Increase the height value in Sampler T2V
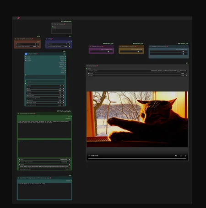The image size is (206, 208). (64, 93)
